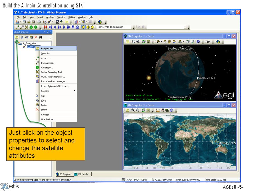Print using the printer toolbar icon
Screen dimensions: 254x191
point(39,22)
